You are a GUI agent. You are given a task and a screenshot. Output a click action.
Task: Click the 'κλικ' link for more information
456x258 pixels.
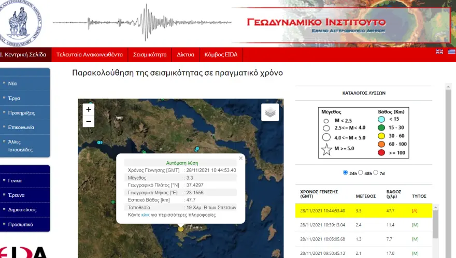tap(145, 214)
